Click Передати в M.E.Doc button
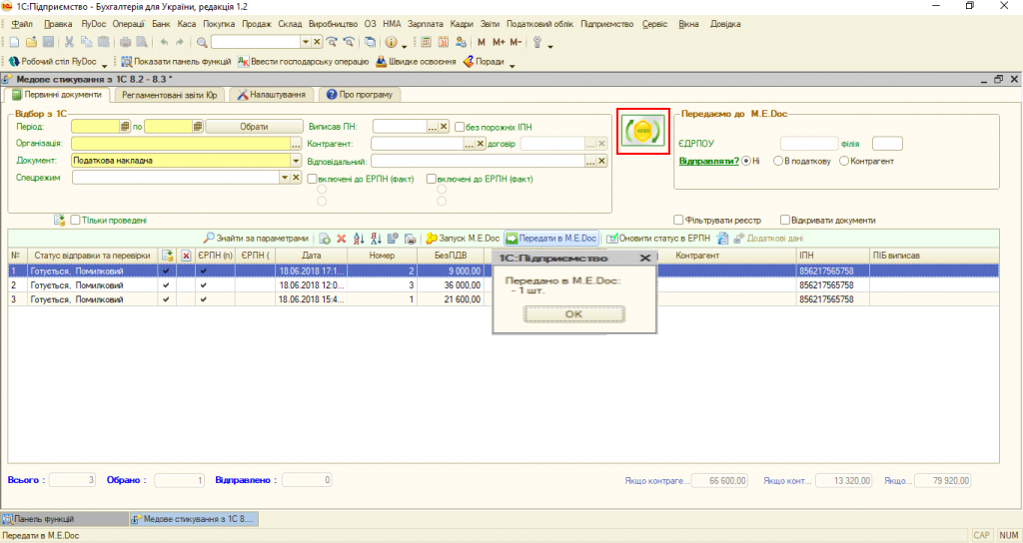This screenshot has width=1023, height=543. [x=551, y=239]
